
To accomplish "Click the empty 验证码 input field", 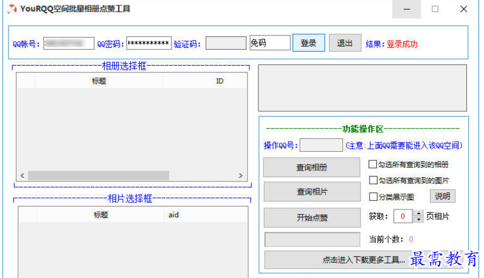I will (x=226, y=43).
